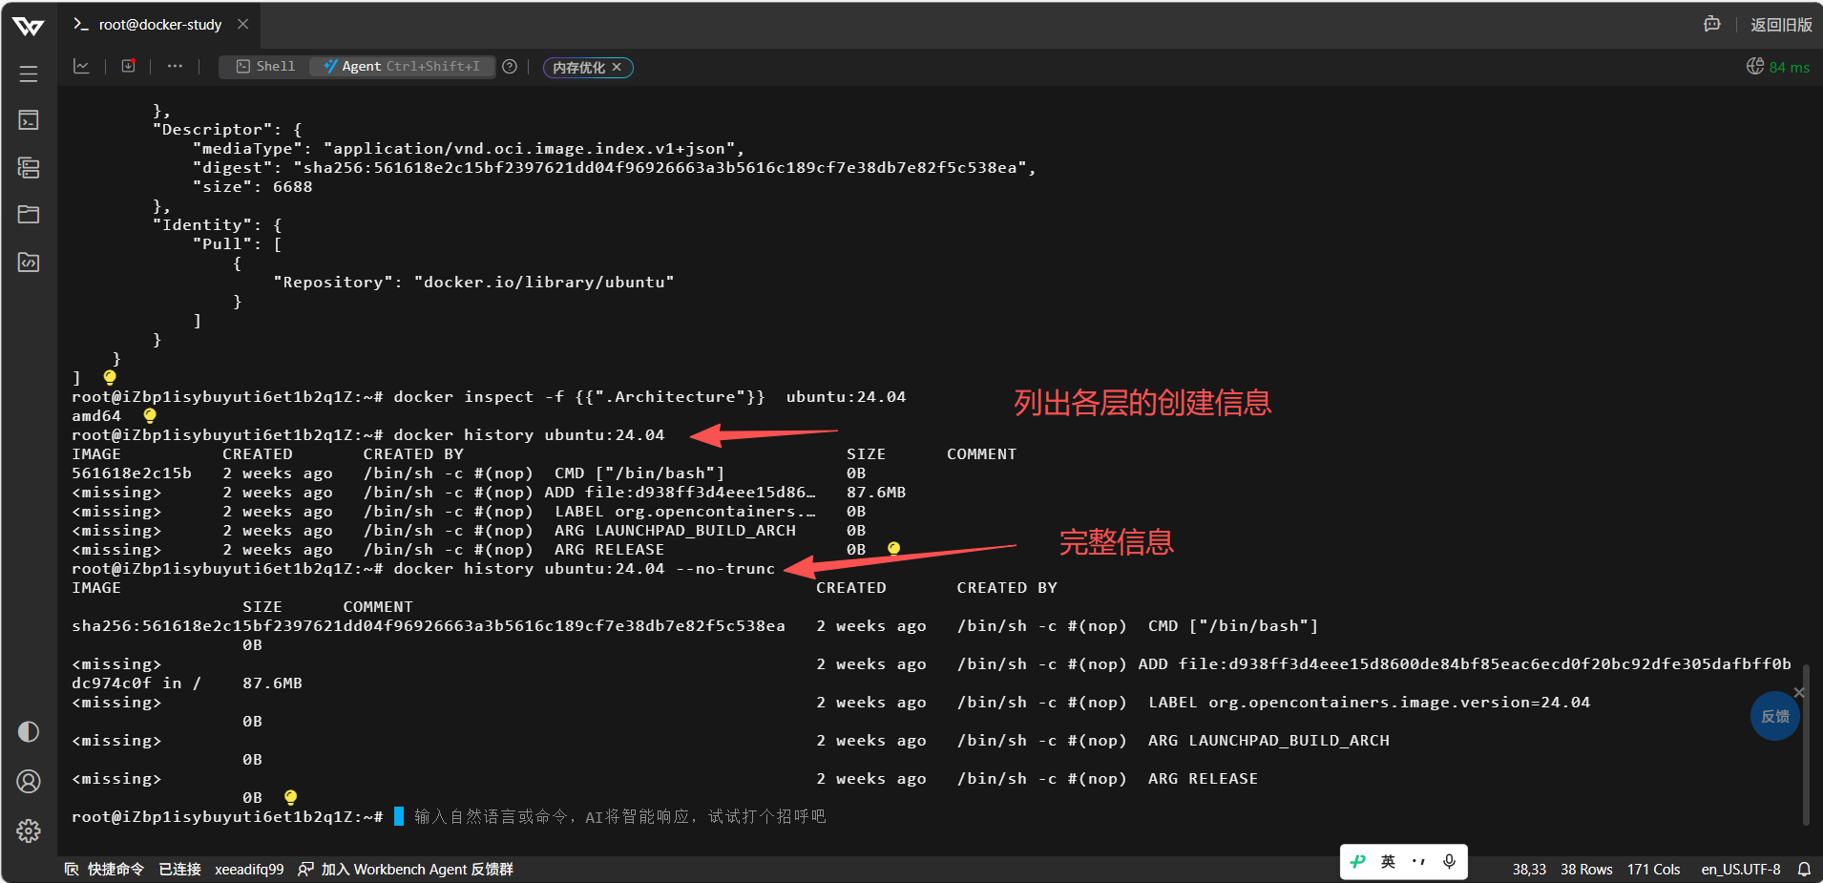Switch to Shell mode
The image size is (1823, 883).
coord(265,66)
